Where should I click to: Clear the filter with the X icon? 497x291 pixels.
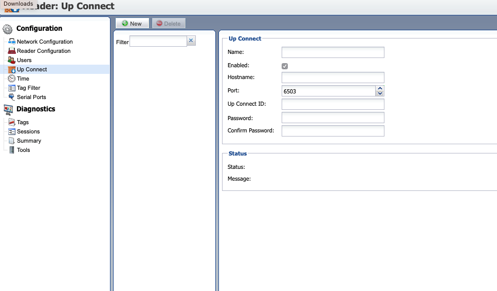click(x=191, y=41)
